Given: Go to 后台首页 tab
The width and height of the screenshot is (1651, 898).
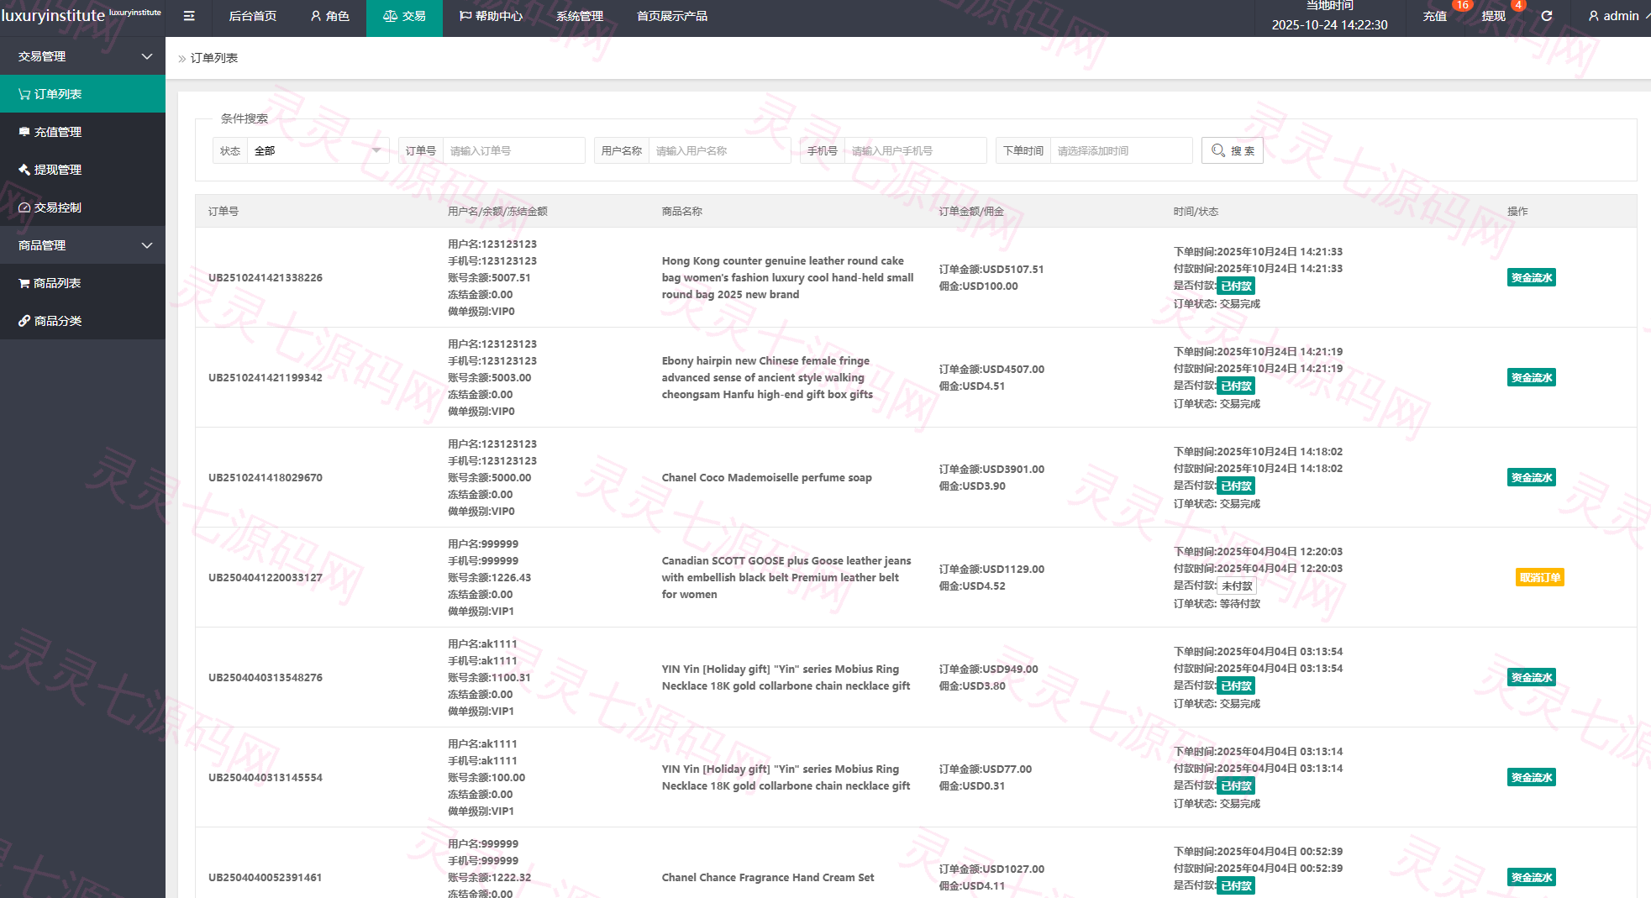Looking at the screenshot, I should pyautogui.click(x=252, y=16).
